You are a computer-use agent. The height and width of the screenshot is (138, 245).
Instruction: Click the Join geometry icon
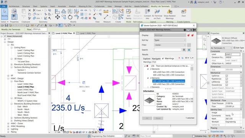click(x=34, y=18)
